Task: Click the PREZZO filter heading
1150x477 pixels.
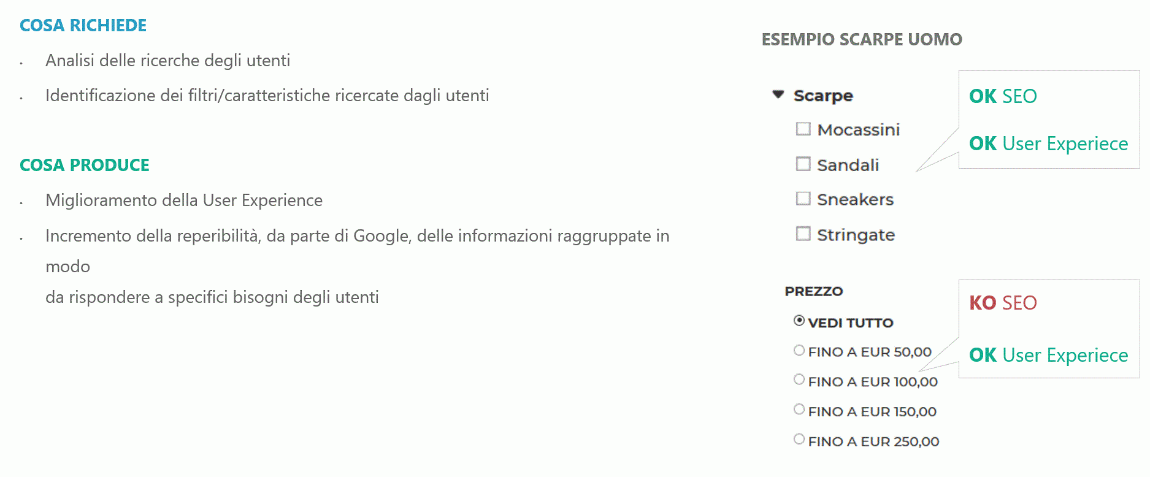Action: [x=814, y=291]
